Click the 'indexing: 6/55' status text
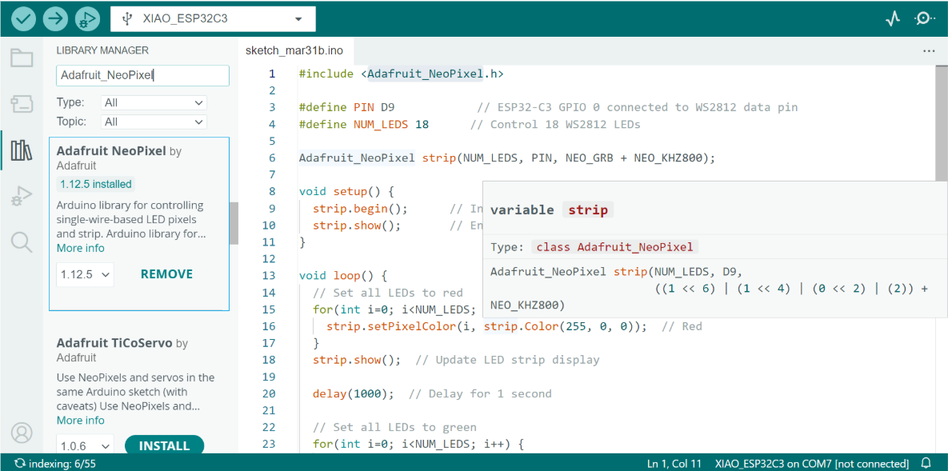948x471 pixels. pyautogui.click(x=63, y=464)
